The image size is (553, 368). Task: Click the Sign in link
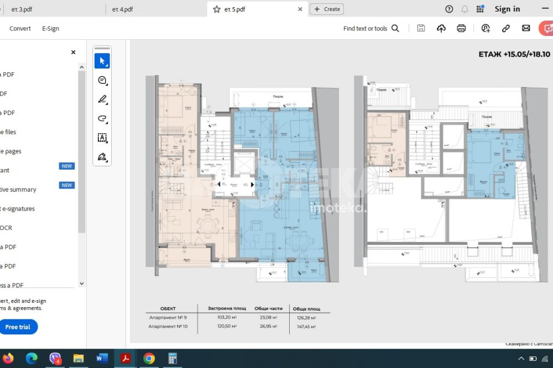pyautogui.click(x=507, y=9)
